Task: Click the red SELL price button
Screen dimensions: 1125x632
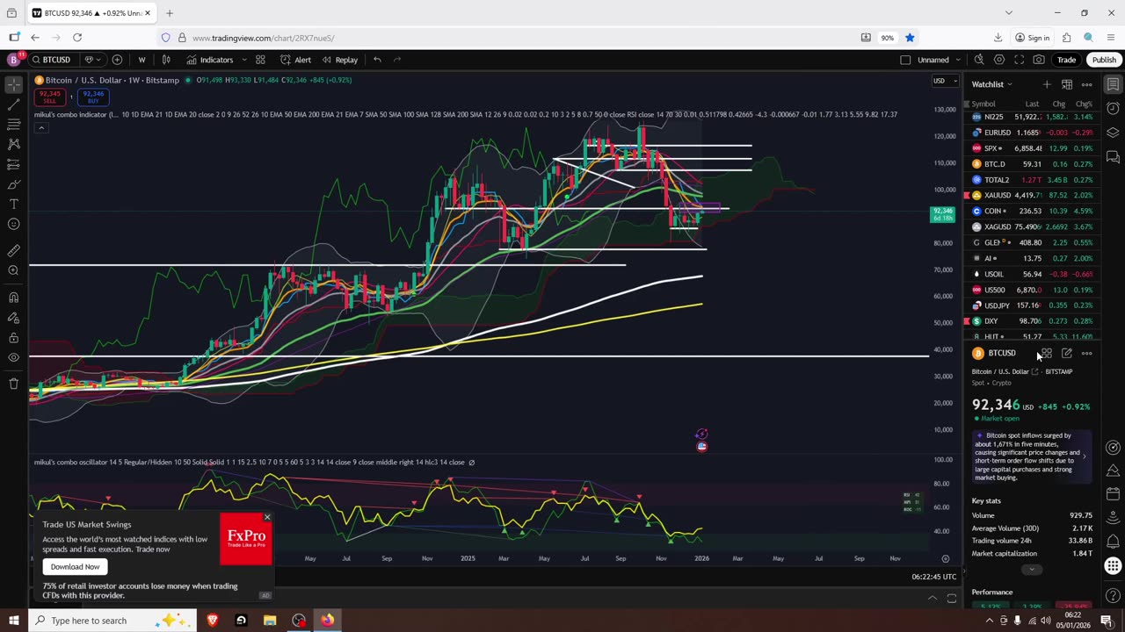Action: click(x=50, y=97)
